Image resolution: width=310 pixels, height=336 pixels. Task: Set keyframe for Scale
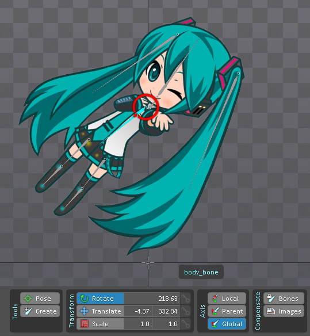[x=186, y=324]
